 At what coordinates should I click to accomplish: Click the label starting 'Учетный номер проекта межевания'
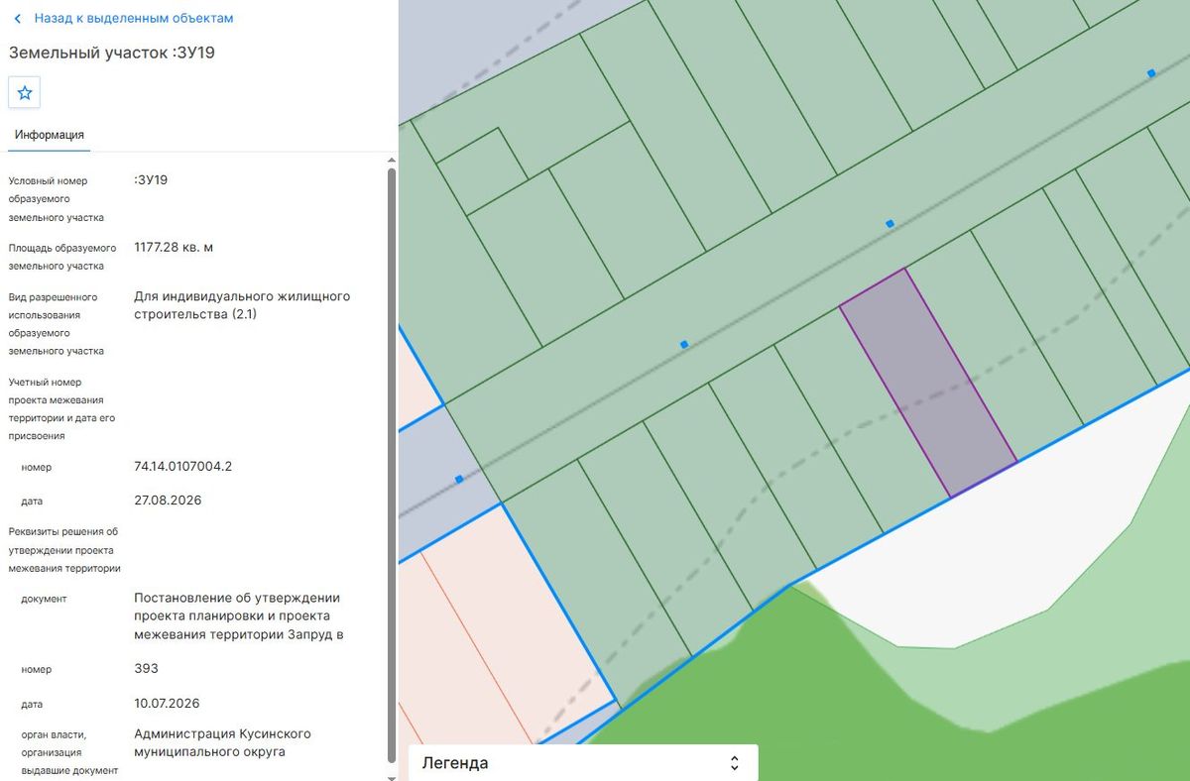[61, 408]
